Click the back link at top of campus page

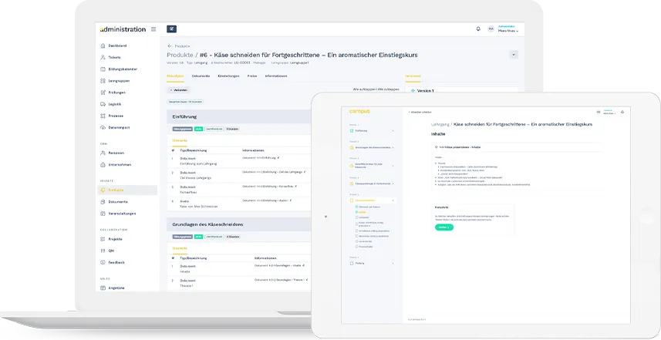pyautogui.click(x=420, y=112)
